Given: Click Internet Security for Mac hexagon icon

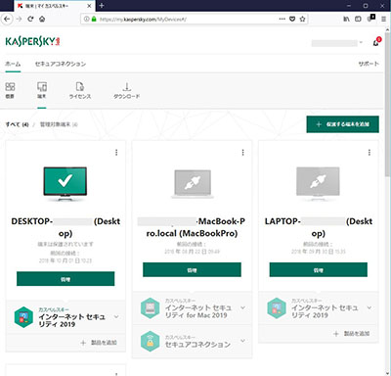Looking at the screenshot, I should coord(150,308).
